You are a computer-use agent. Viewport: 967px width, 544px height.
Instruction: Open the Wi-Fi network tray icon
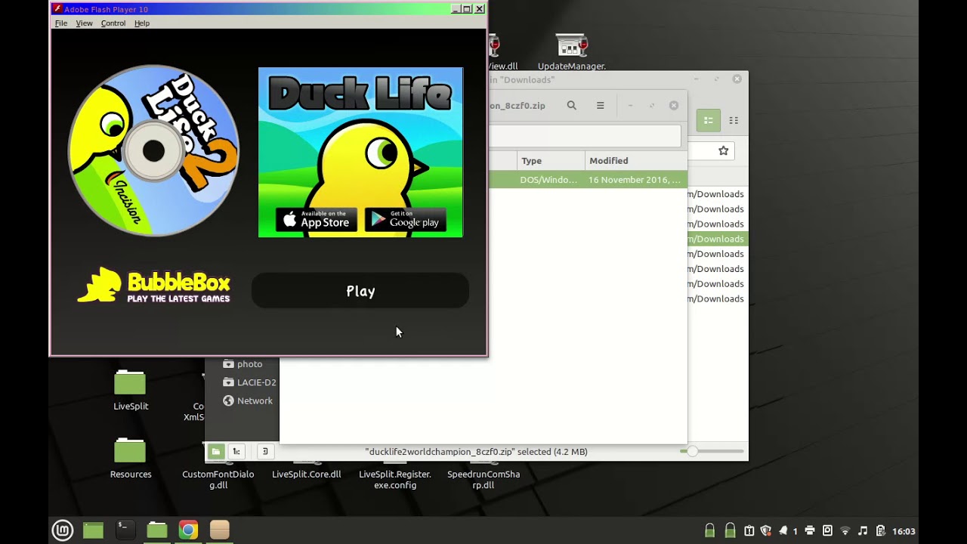845,530
